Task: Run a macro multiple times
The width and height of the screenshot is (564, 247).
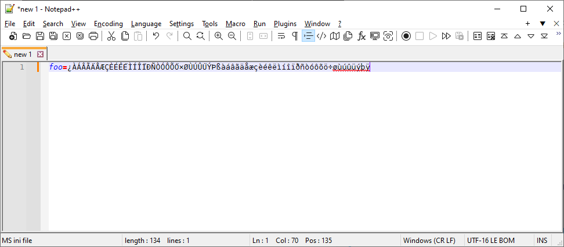Action: pos(446,36)
